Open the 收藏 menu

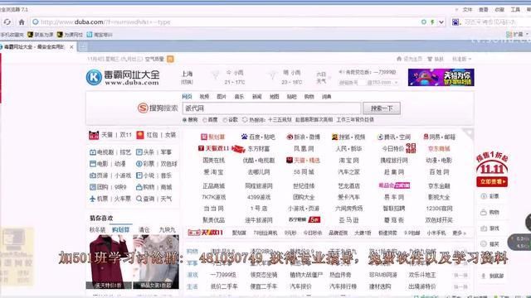coord(499,10)
